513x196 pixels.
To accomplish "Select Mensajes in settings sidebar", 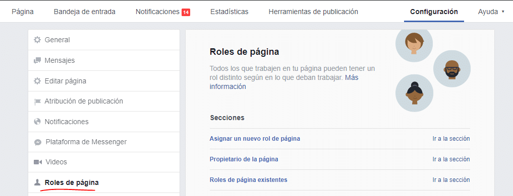I will (x=104, y=60).
